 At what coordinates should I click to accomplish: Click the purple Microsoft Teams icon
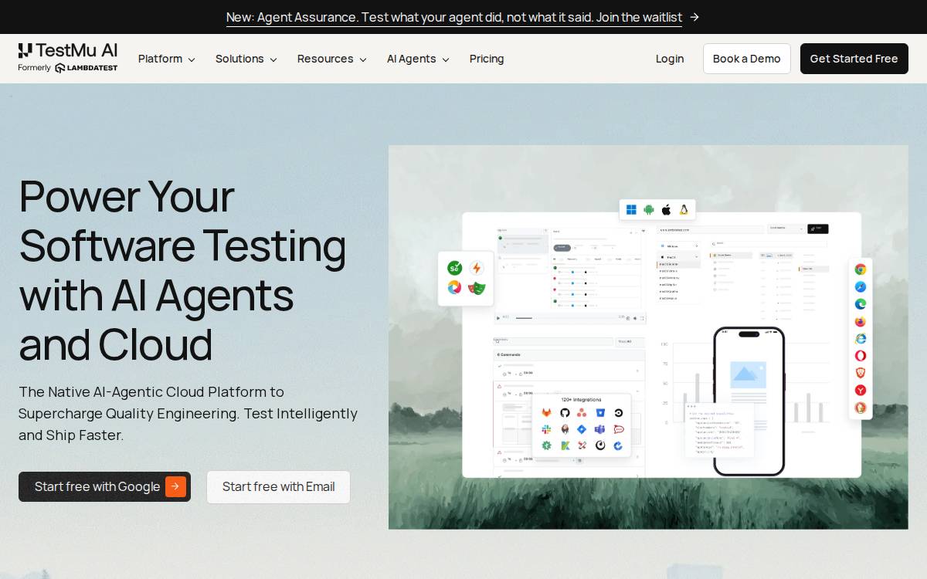pos(599,429)
